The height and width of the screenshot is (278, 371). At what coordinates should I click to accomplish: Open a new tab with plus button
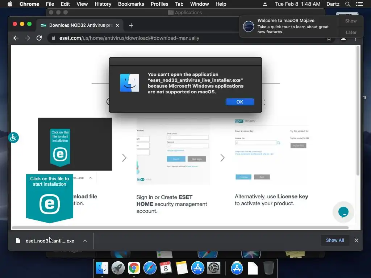coord(131,25)
